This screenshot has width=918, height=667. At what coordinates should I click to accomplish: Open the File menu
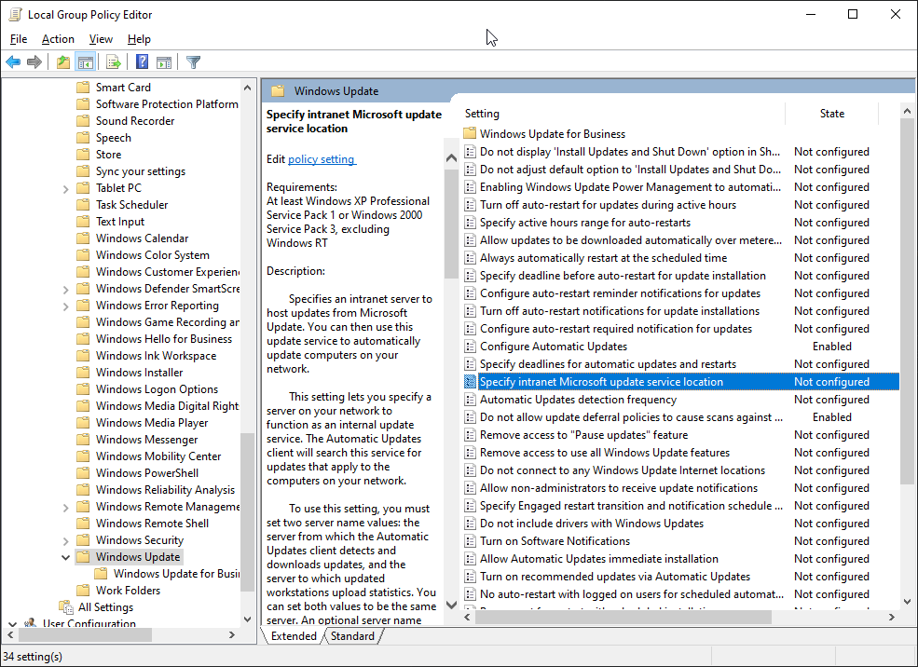[x=19, y=39]
